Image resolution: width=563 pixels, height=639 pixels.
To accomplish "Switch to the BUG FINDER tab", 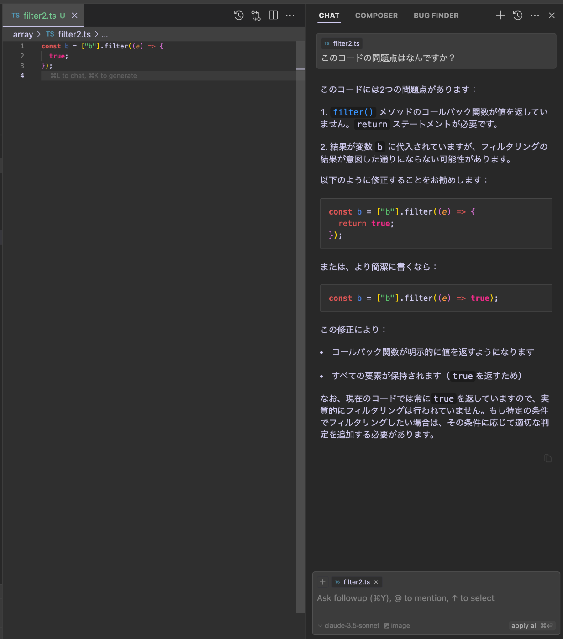I will click(x=436, y=16).
